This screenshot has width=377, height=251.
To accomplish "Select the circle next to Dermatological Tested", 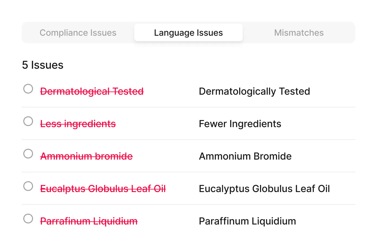I will (x=28, y=88).
